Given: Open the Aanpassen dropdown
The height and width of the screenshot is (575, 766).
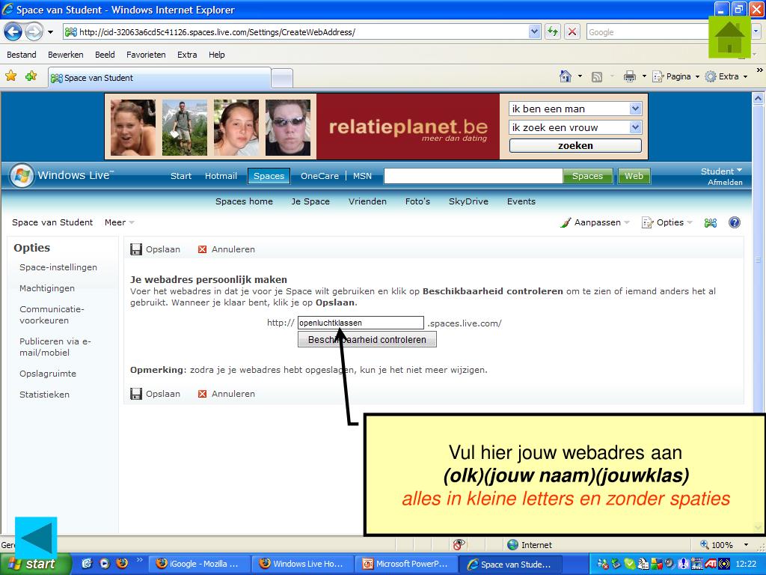Looking at the screenshot, I should 595,222.
